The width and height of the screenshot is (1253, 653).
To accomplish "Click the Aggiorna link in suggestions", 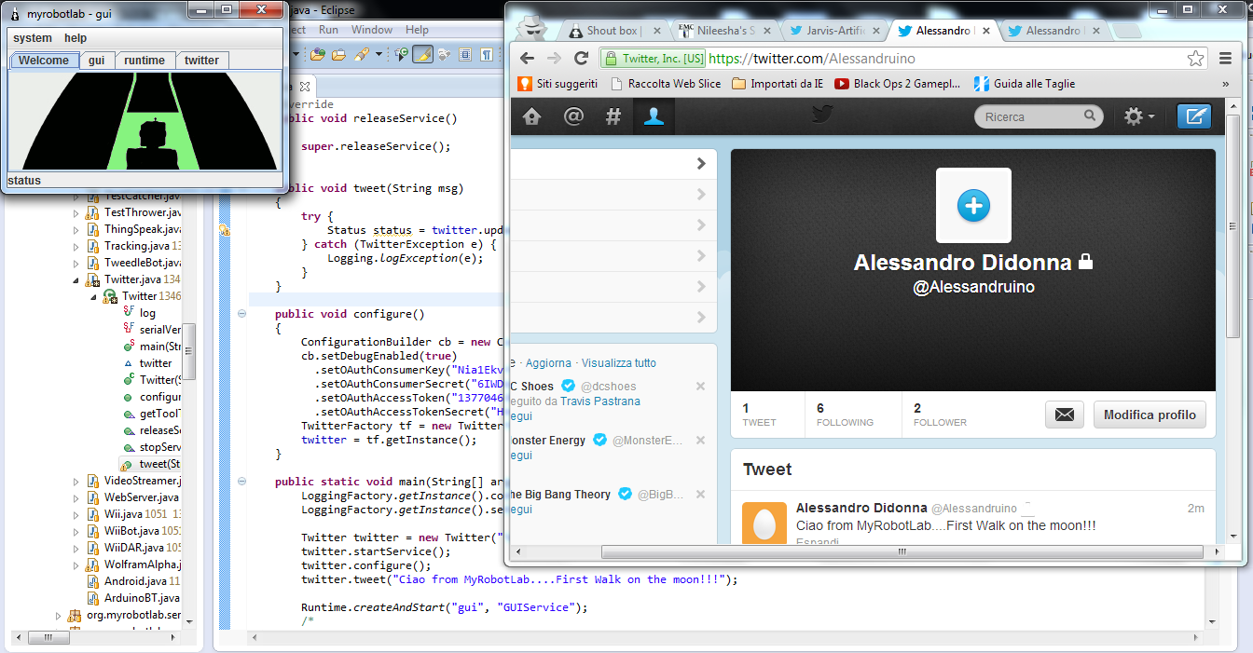I will tap(546, 363).
